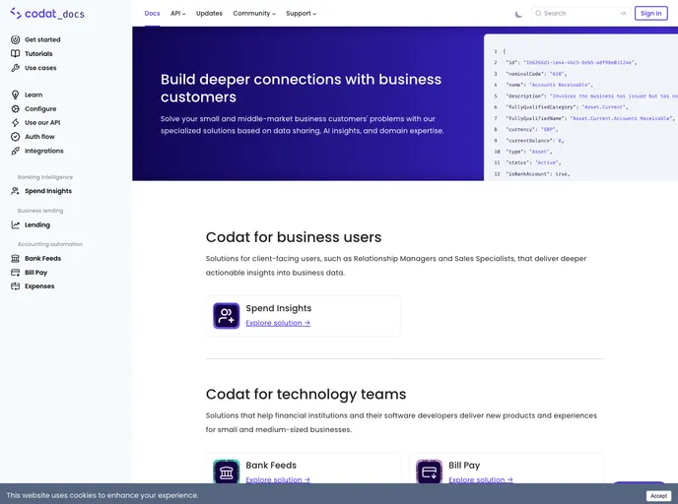This screenshot has height=504, width=678.
Task: Toggle dark mode moon icon
Action: (x=518, y=14)
